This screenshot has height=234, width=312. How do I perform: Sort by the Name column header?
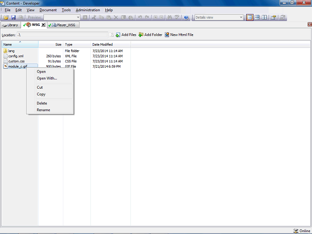coord(20,44)
